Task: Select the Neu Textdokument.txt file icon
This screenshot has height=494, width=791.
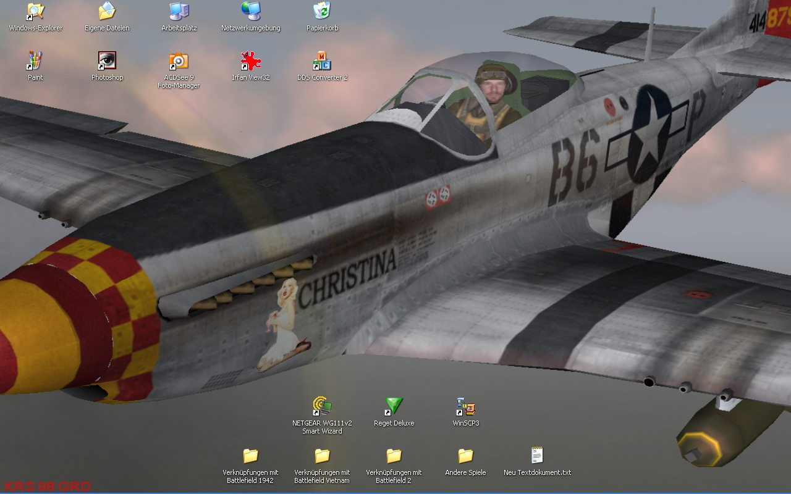Action: coord(537,456)
